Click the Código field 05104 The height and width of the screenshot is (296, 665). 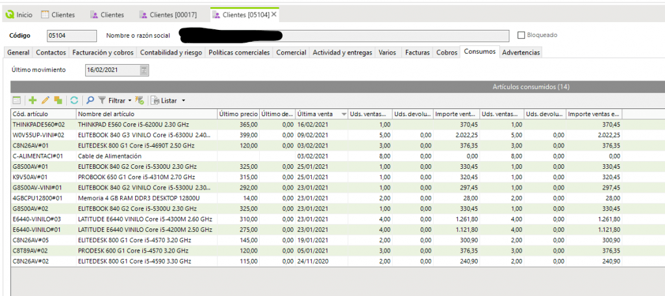point(71,35)
